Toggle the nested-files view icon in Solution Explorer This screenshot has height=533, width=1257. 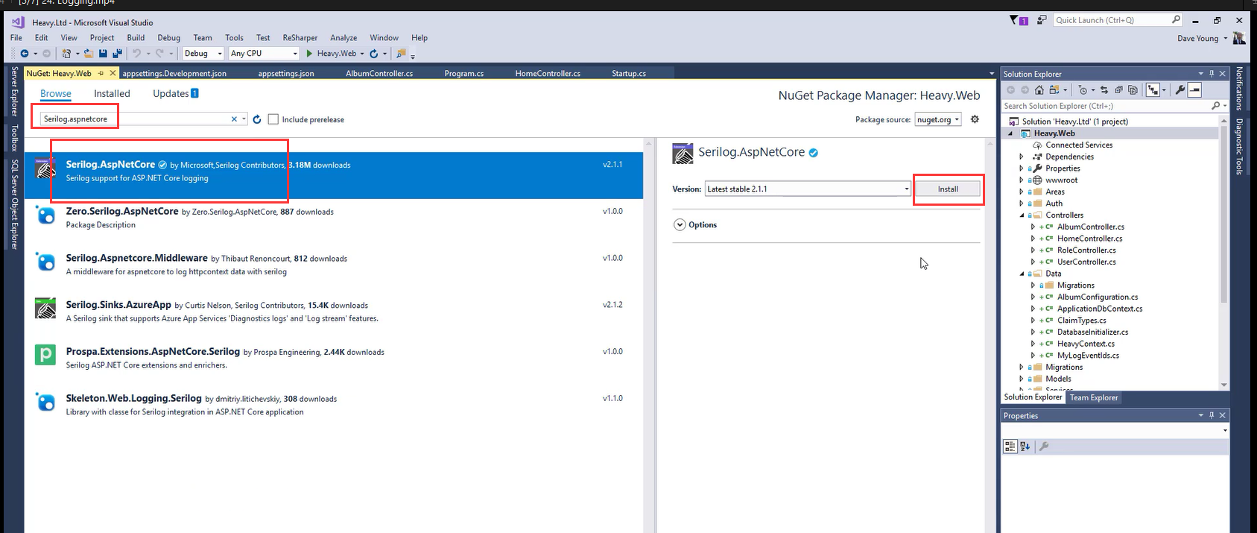click(1153, 90)
